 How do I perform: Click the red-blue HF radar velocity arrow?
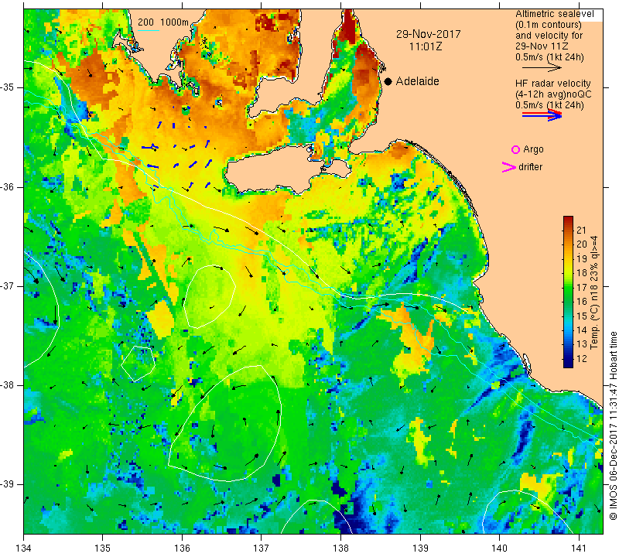click(x=542, y=114)
